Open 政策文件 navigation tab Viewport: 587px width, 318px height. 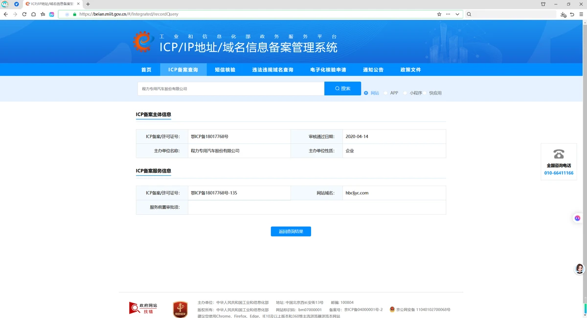(410, 70)
